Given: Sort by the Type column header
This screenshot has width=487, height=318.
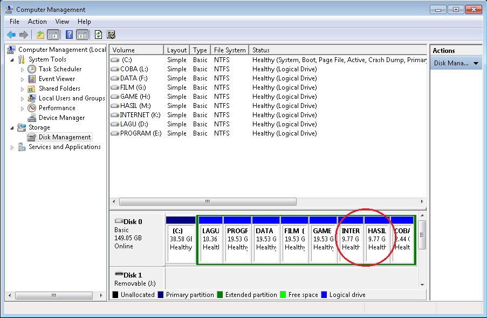Looking at the screenshot, I should tap(200, 50).
